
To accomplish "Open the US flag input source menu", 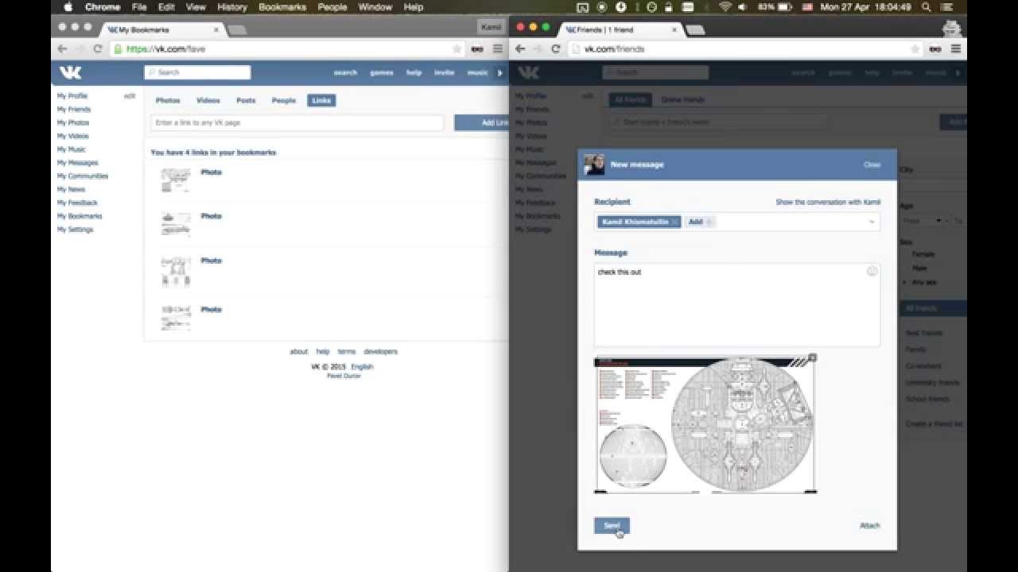I will point(807,7).
